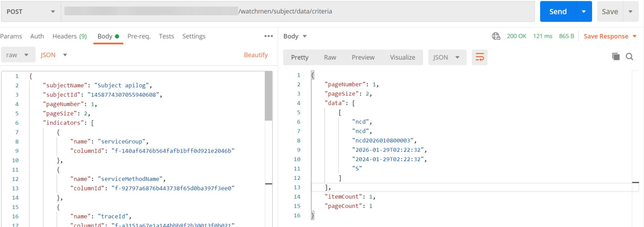
Task: Open response format JSON dropdown
Action: 447,57
